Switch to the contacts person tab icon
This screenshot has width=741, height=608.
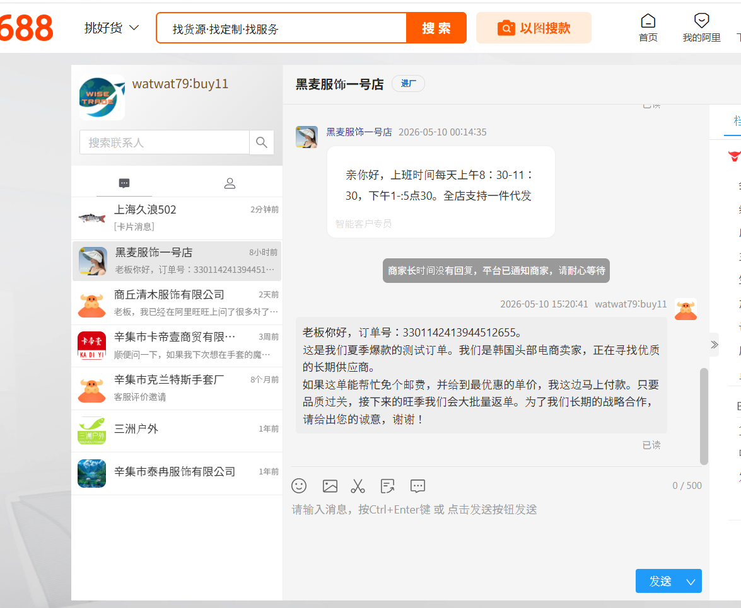point(230,183)
